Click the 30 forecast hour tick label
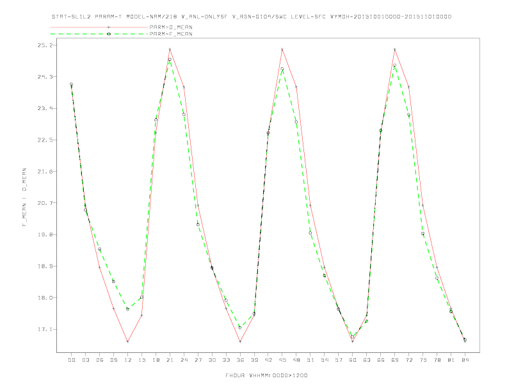Screen dimensions: 507x392 click(212, 360)
